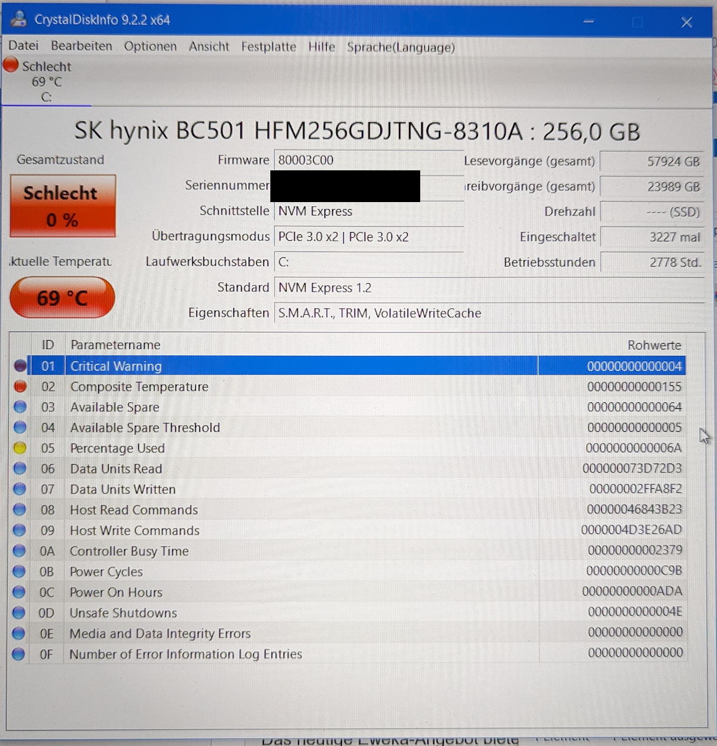
Task: Click the Drehzahl value ---- (SSD)
Action: pyautogui.click(x=652, y=212)
